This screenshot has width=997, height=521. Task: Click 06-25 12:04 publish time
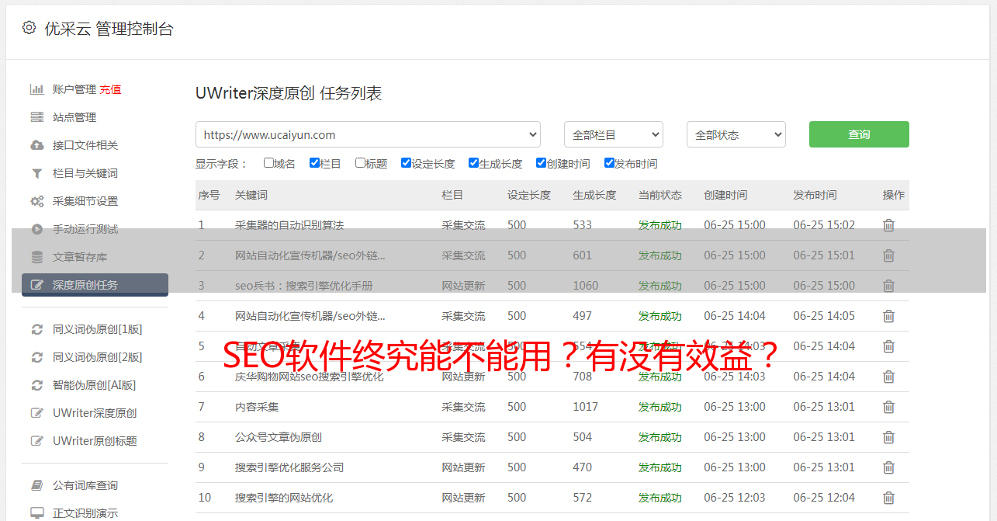coord(824,498)
